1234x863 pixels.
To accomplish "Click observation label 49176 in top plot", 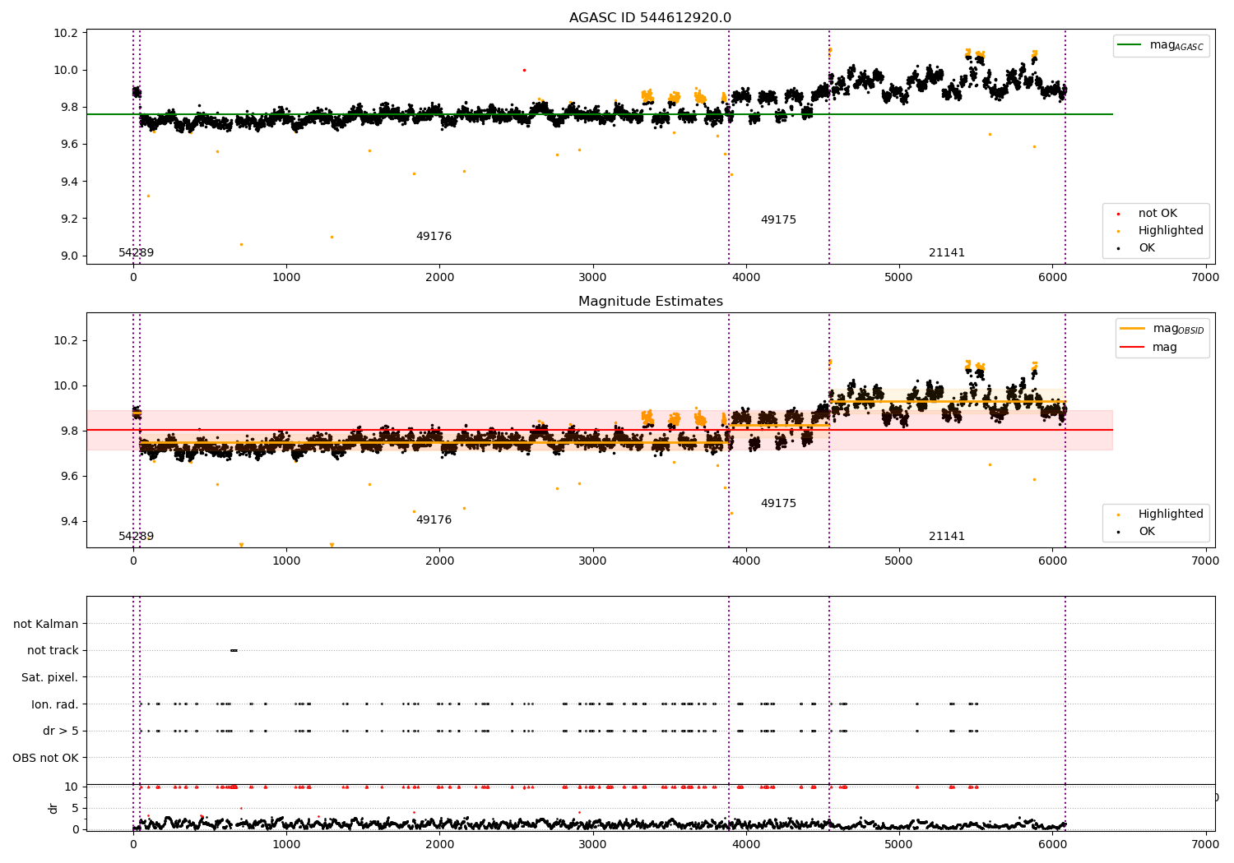I will 434,237.
